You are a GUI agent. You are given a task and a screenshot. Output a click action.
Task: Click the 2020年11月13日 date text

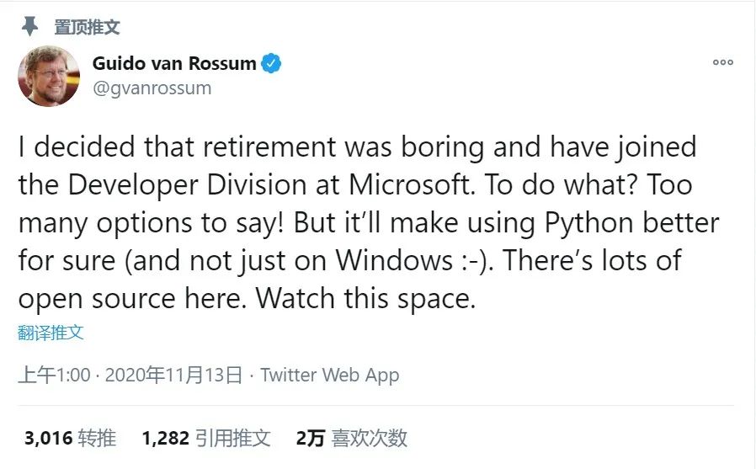(173, 375)
